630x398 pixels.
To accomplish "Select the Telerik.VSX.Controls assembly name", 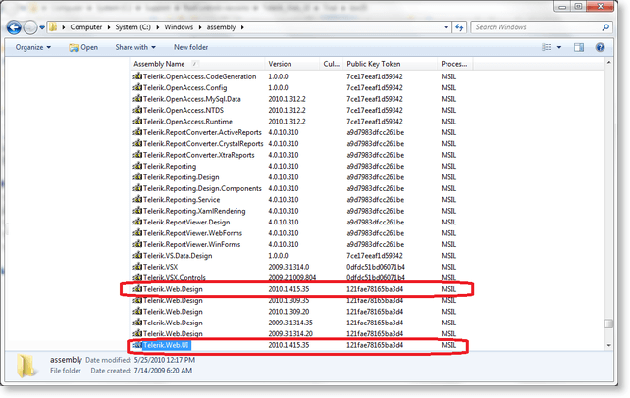I will pyautogui.click(x=175, y=277).
